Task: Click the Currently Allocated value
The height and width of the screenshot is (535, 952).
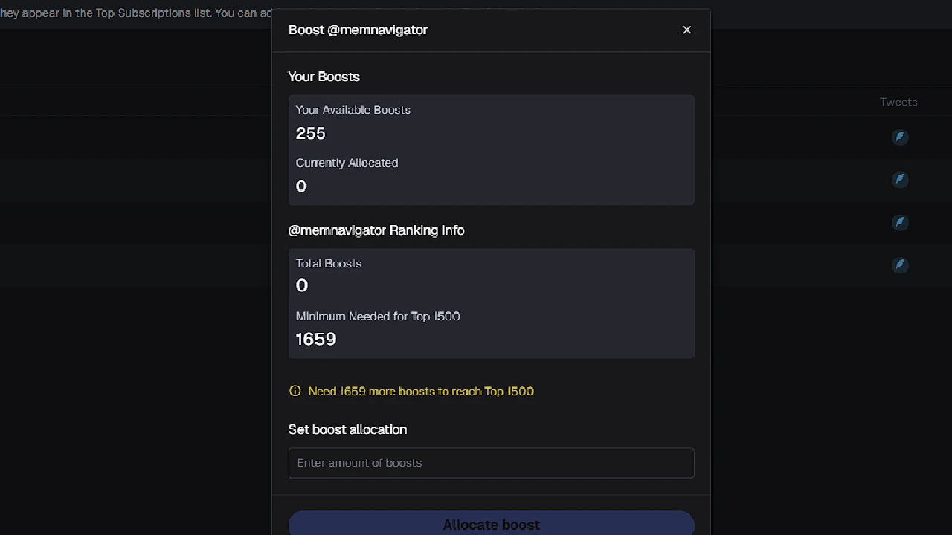Action: [300, 186]
